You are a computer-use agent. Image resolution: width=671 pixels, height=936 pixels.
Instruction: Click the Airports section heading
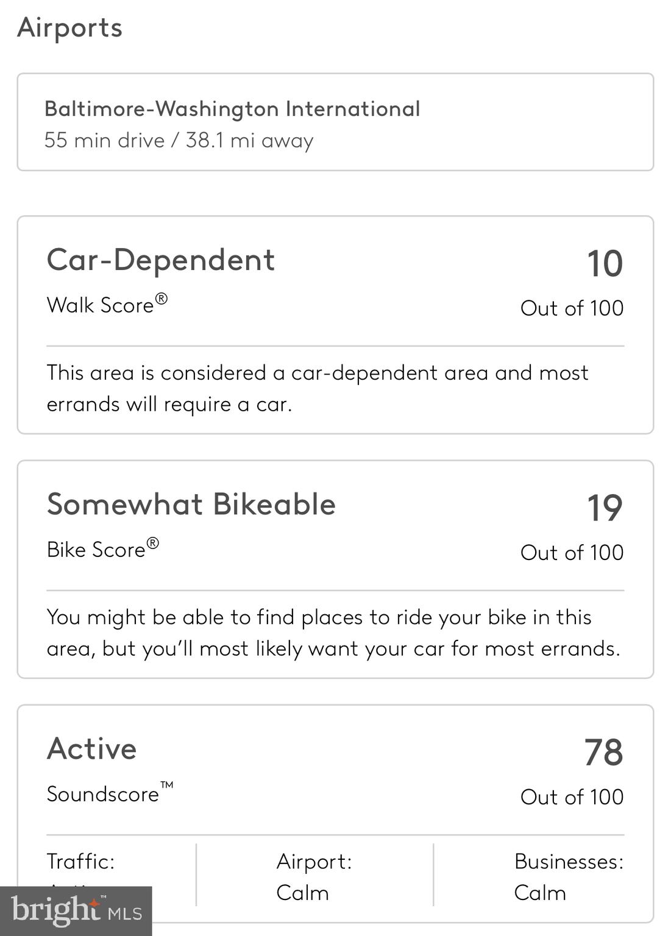(69, 27)
